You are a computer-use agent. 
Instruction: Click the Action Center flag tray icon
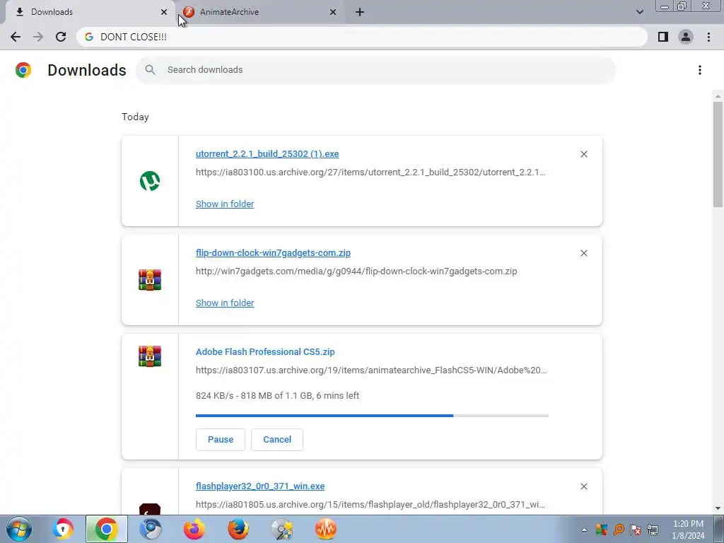pyautogui.click(x=636, y=530)
